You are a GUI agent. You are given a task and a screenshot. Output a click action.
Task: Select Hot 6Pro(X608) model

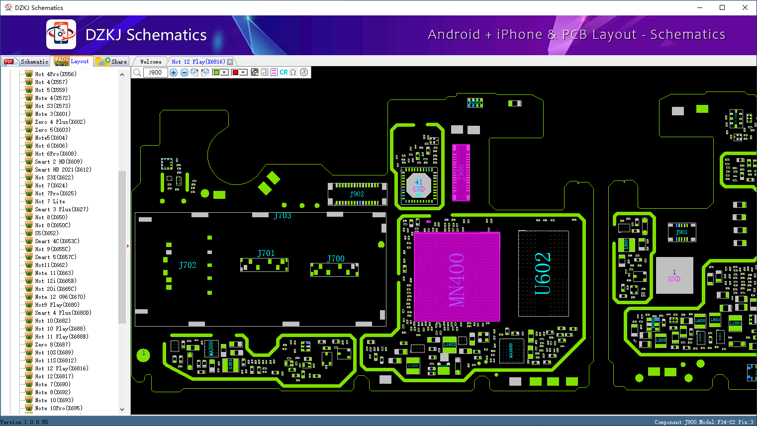56,154
